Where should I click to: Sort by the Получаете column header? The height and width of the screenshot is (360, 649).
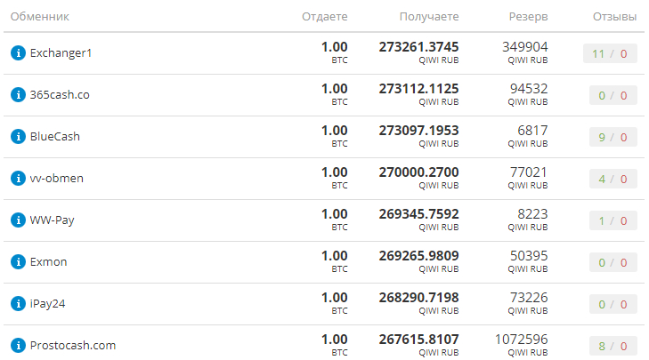(429, 17)
